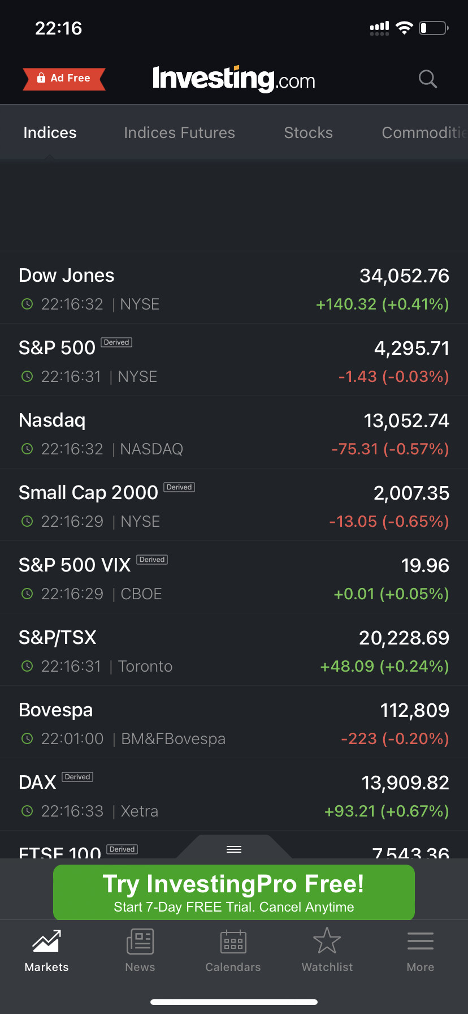The image size is (468, 1014).
Task: Tap the Derived badge next to S&P 500
Action: pyautogui.click(x=116, y=342)
